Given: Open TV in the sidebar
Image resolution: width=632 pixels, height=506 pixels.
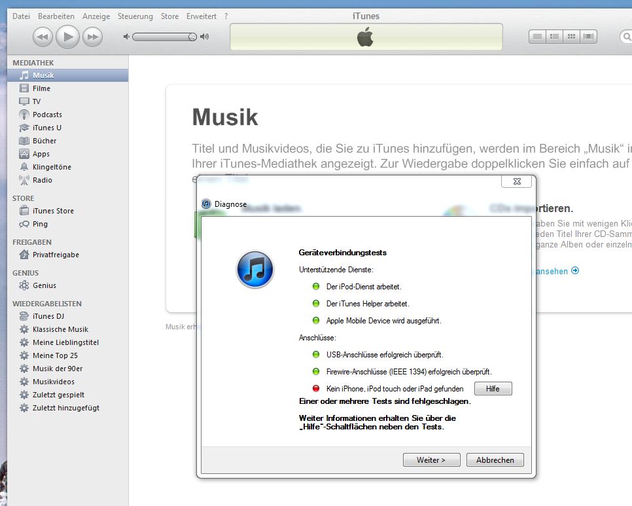Looking at the screenshot, I should click(x=68, y=101).
